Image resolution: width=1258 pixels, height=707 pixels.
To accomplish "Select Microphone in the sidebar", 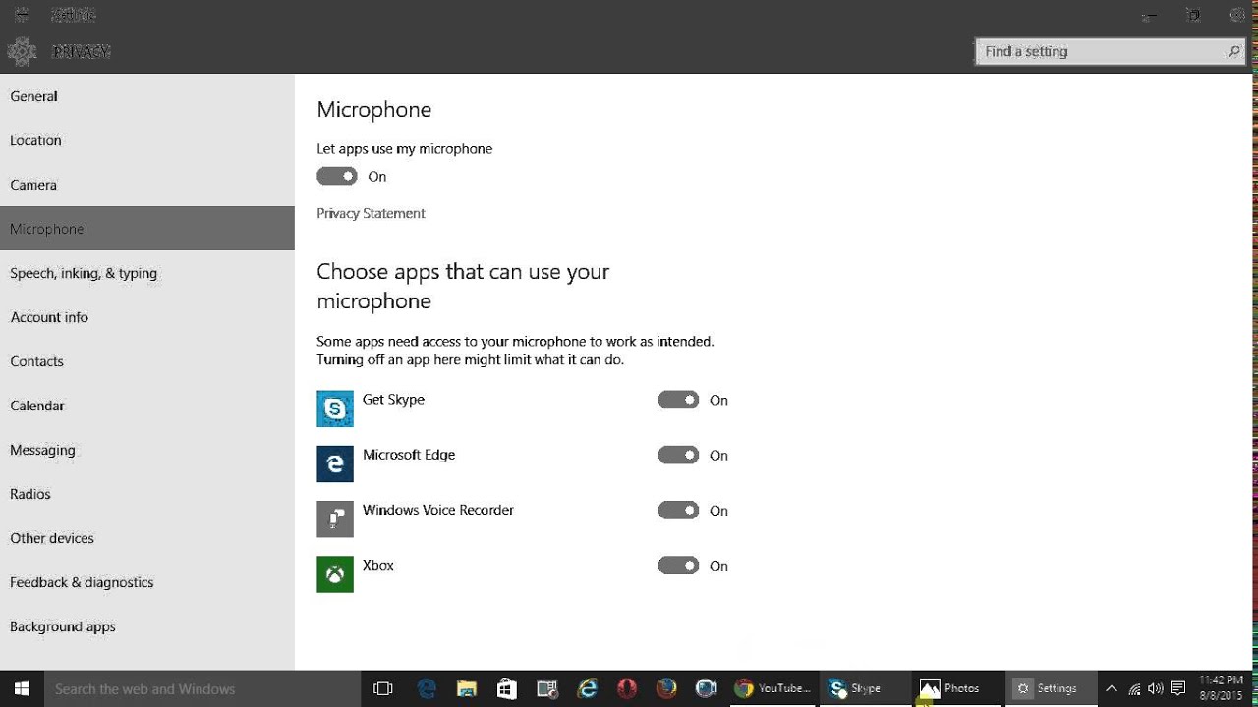I will click(147, 229).
